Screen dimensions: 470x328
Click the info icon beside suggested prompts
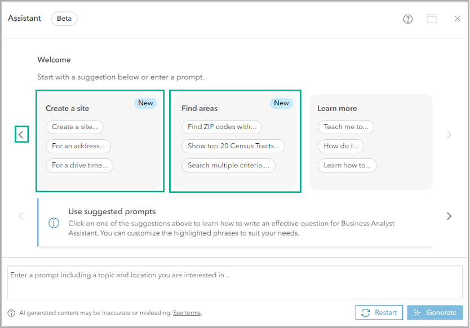point(54,223)
